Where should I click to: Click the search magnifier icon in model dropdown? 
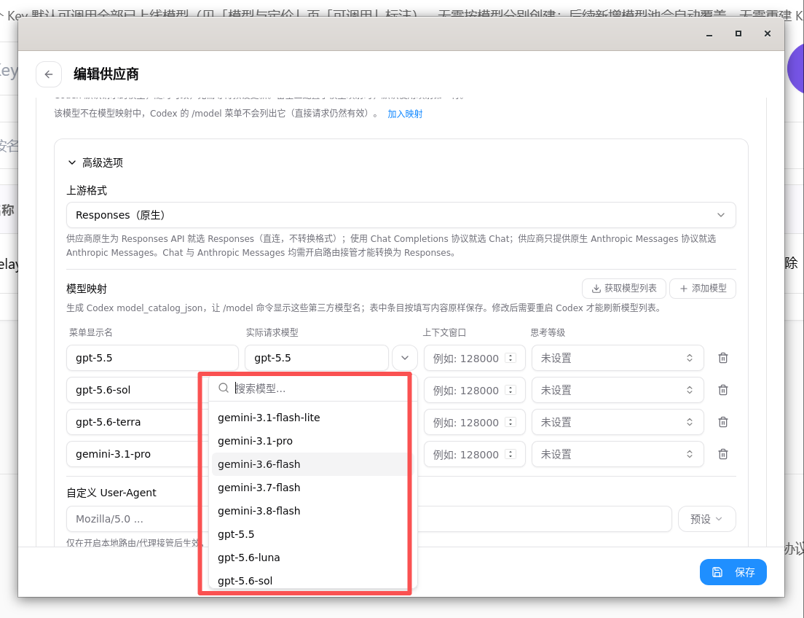click(224, 388)
